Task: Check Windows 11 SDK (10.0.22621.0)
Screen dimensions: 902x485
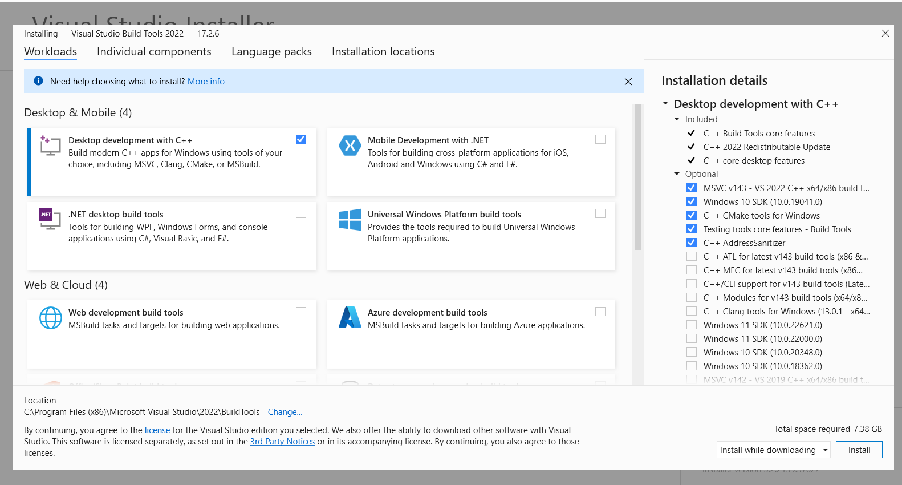Action: point(692,325)
